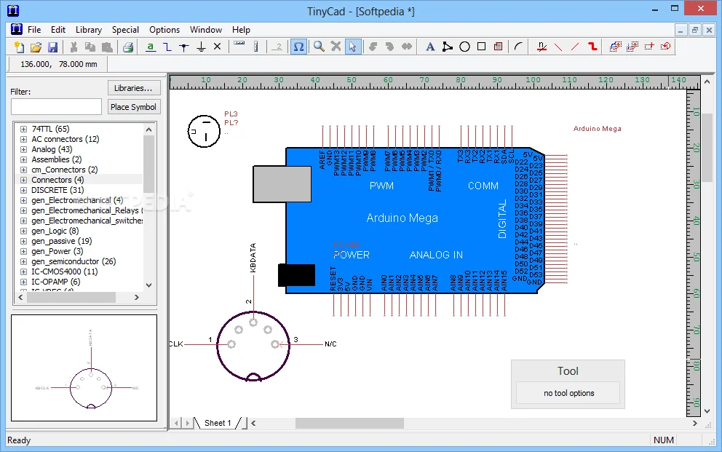Screen dimensions: 722x452
Task: Choose the text annotation tool
Action: click(x=429, y=46)
